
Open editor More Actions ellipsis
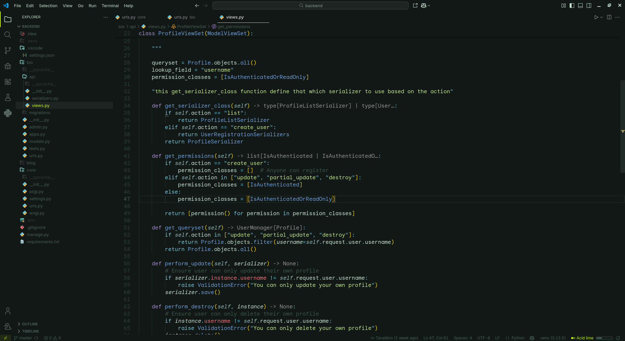tap(618, 17)
